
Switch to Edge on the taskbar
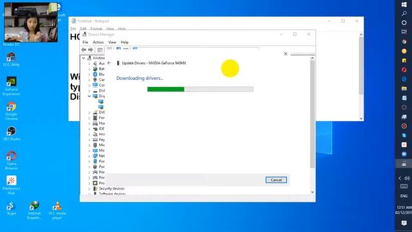pyautogui.click(x=404, y=79)
